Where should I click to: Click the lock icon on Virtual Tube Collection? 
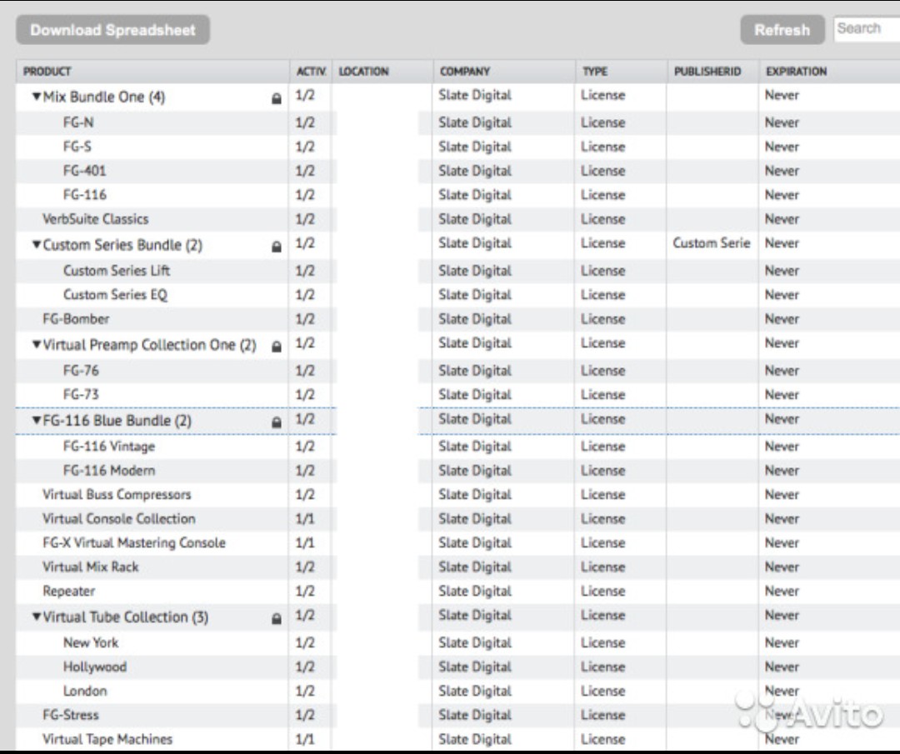pyautogui.click(x=276, y=618)
